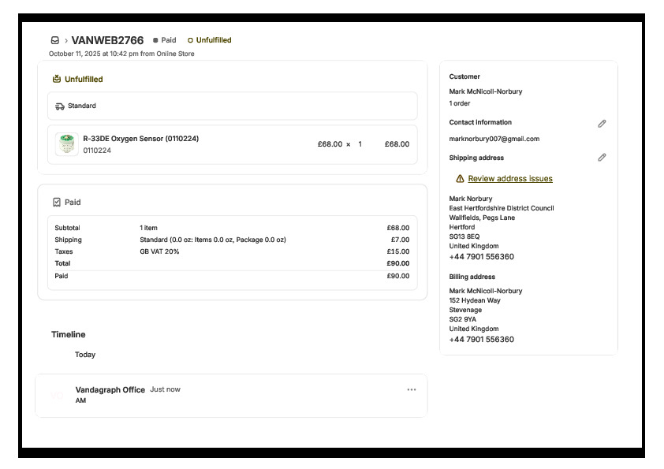The width and height of the screenshot is (664, 469).
Task: Click the customer's 1 order text
Action: (460, 103)
